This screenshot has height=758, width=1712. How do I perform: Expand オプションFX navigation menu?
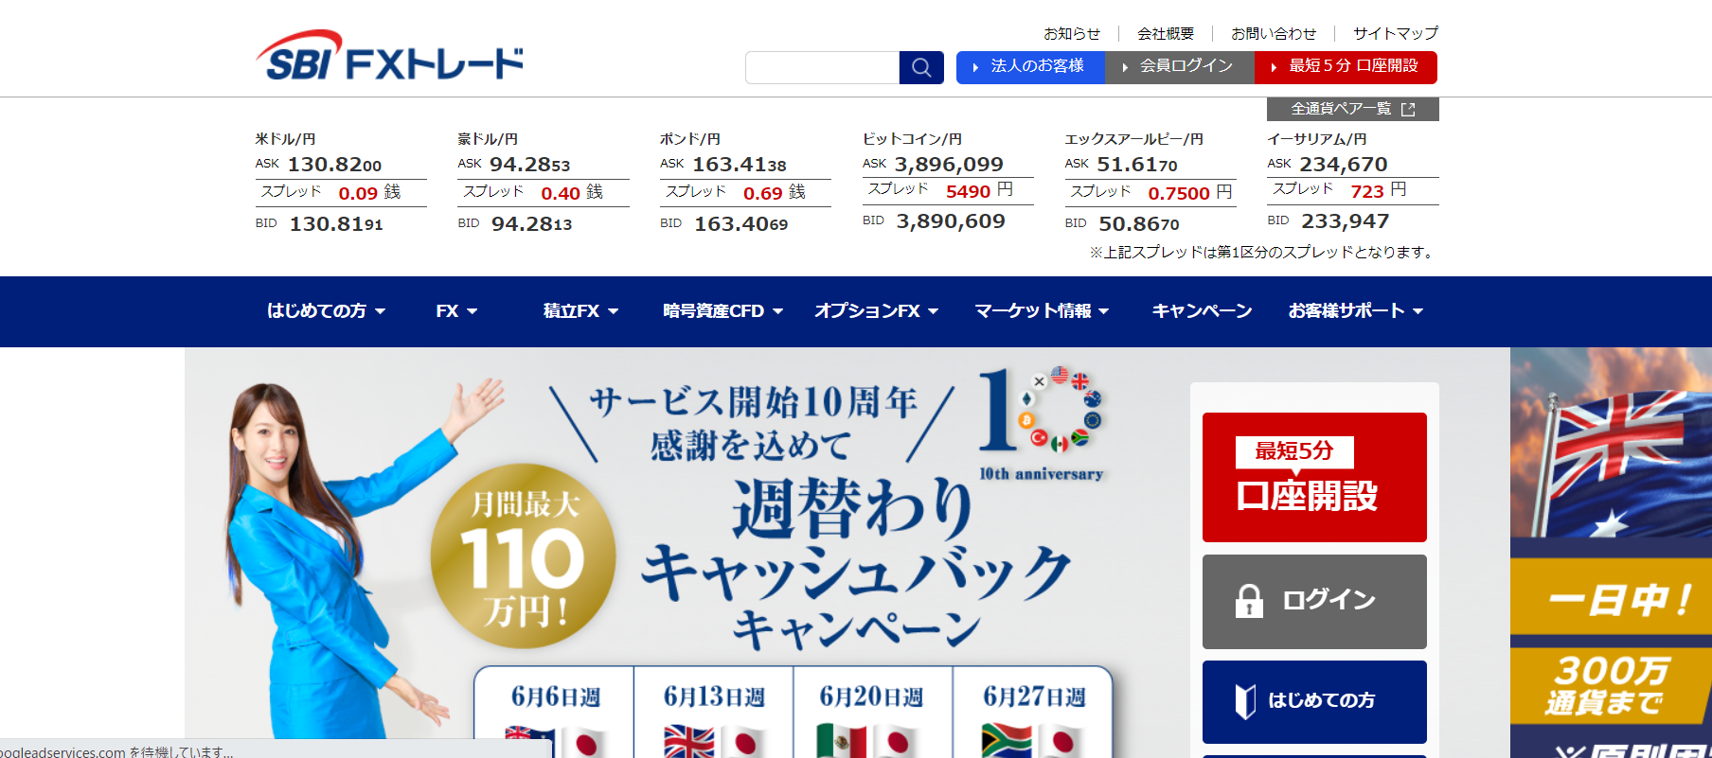click(876, 311)
